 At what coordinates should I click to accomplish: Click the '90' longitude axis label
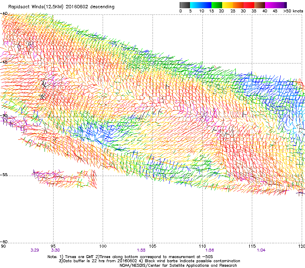[x=3, y=246]
